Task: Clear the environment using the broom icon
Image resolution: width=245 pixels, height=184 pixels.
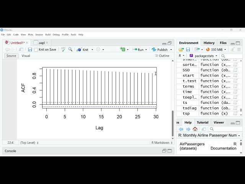Action: pyautogui.click(x=233, y=49)
